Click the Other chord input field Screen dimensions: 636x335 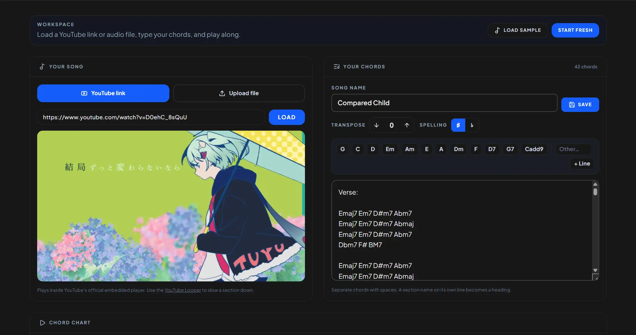click(x=574, y=149)
